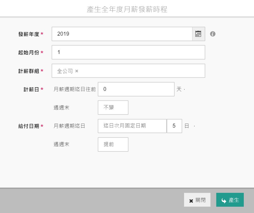Click the info icon beside the year field
The image size is (254, 213).
213,34
